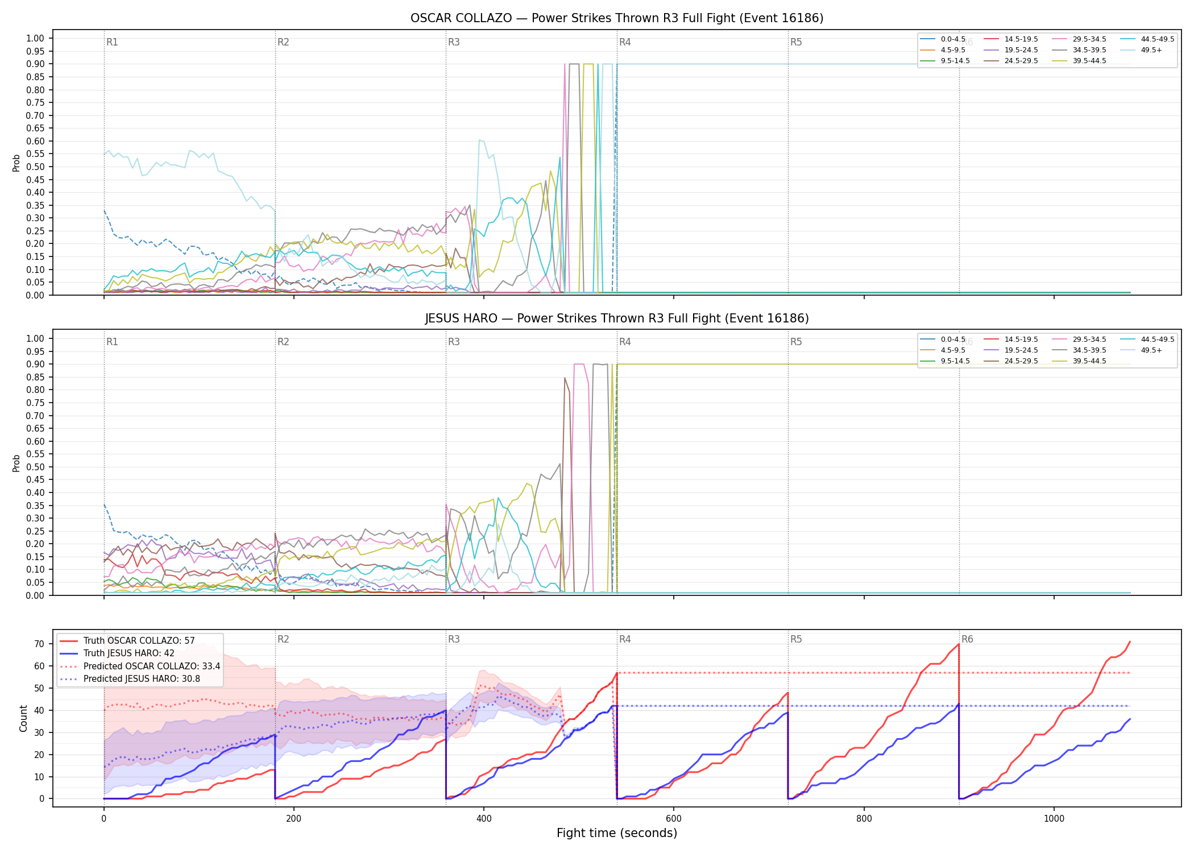Screen dimensions: 1194x853
Task: Select '49.5+' legend entry in Haro chart
Action: point(1142,350)
